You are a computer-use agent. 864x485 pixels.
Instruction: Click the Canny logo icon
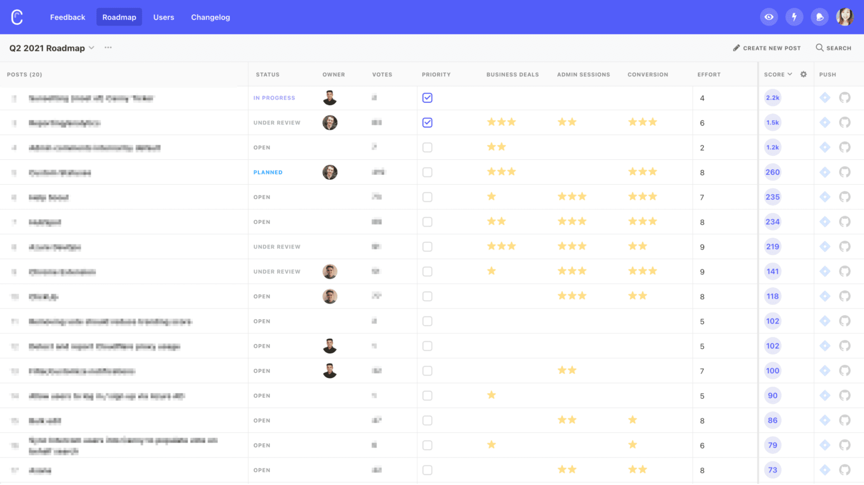pyautogui.click(x=17, y=17)
